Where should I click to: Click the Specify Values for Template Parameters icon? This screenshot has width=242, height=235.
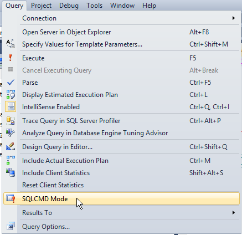point(11,44)
